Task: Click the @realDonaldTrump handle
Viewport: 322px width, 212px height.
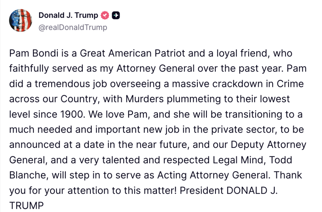Action: 73,28
